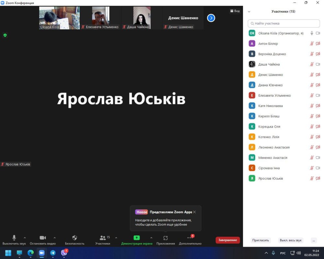
Task: Click Пригласить invite button
Action: point(260,240)
